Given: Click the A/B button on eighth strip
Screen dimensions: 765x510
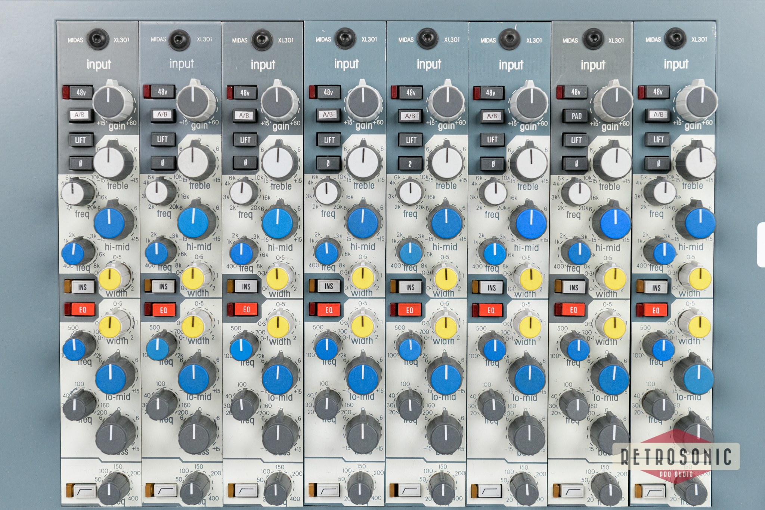Looking at the screenshot, I should (x=658, y=115).
